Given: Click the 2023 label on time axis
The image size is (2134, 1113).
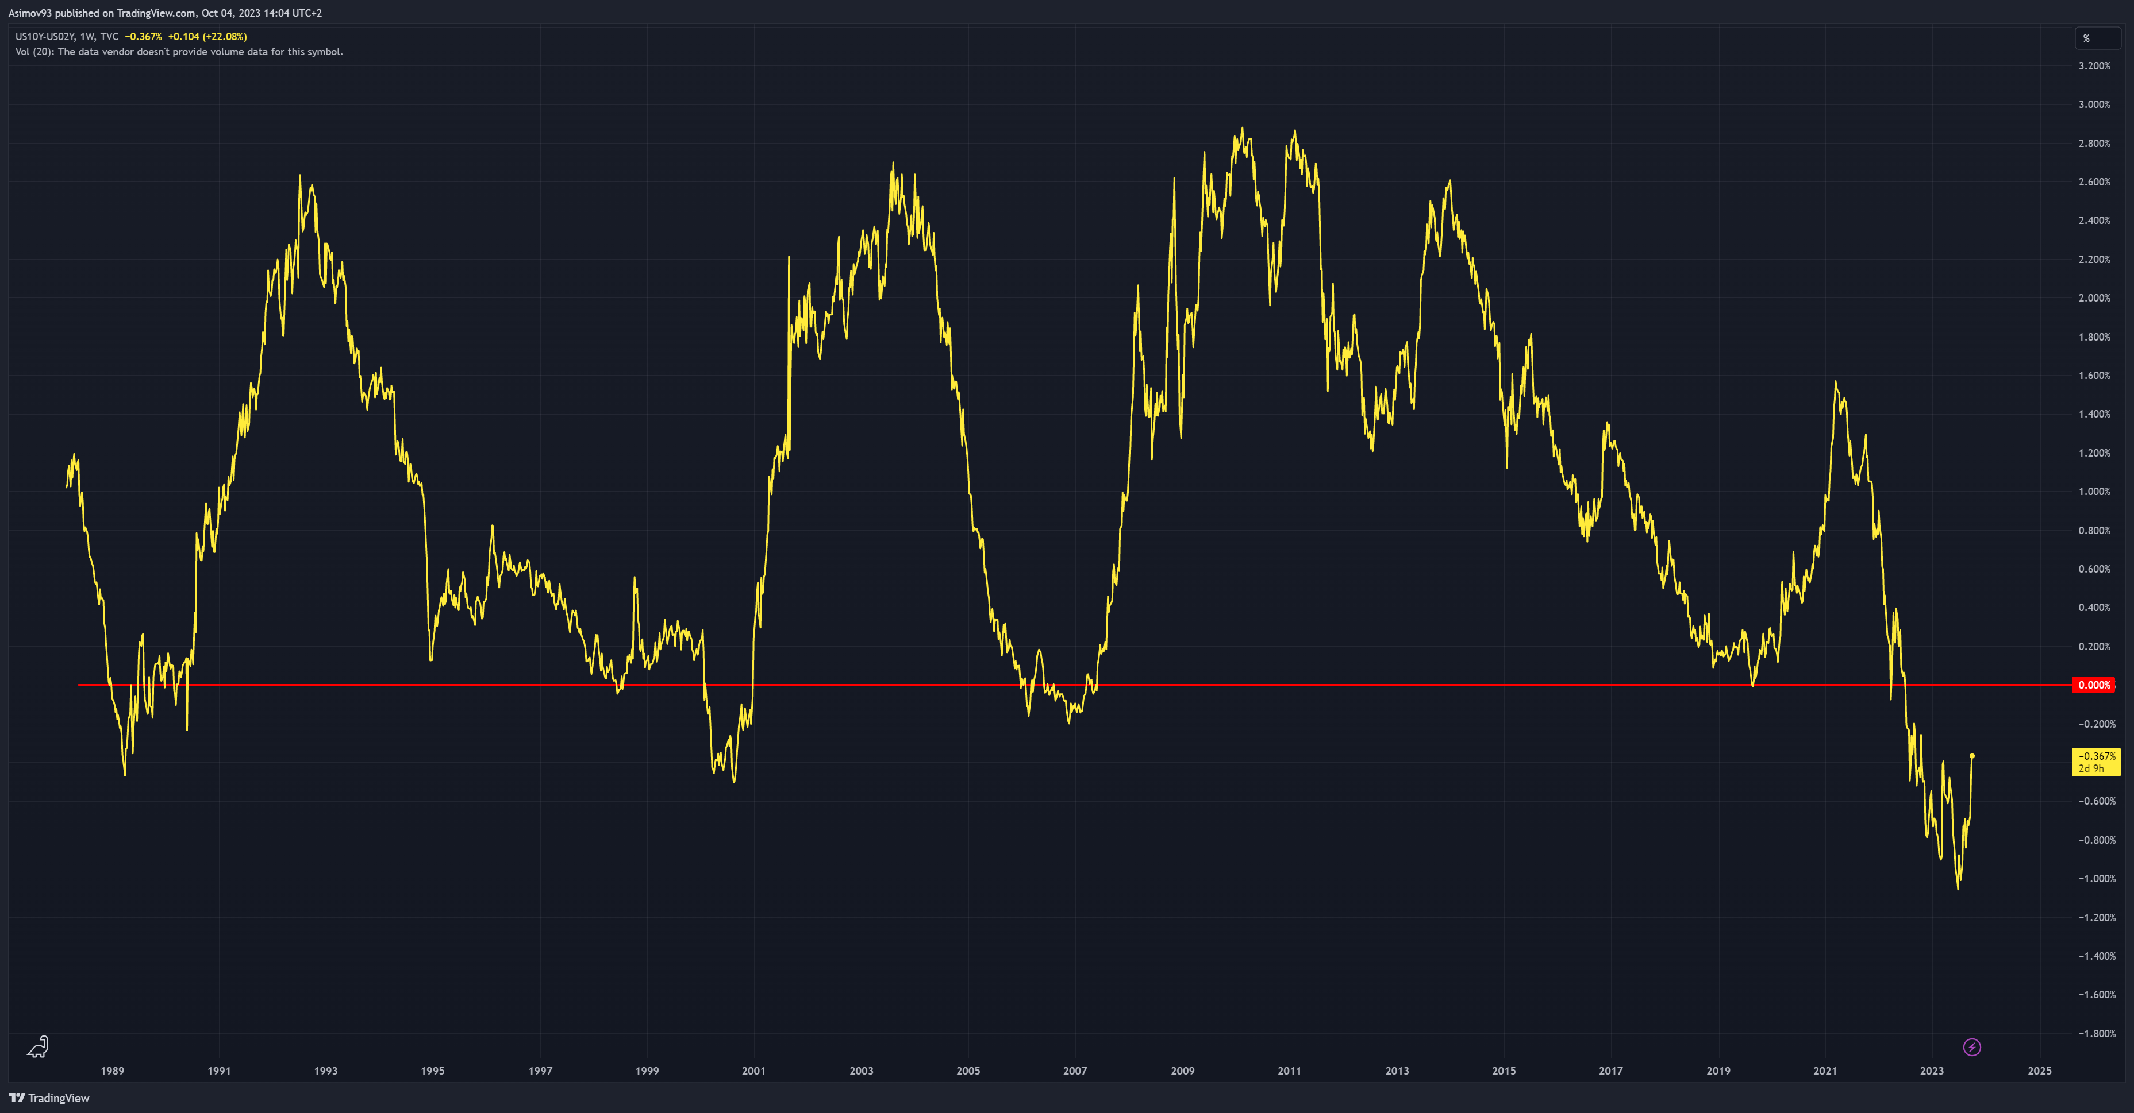Looking at the screenshot, I should click(x=1931, y=1071).
